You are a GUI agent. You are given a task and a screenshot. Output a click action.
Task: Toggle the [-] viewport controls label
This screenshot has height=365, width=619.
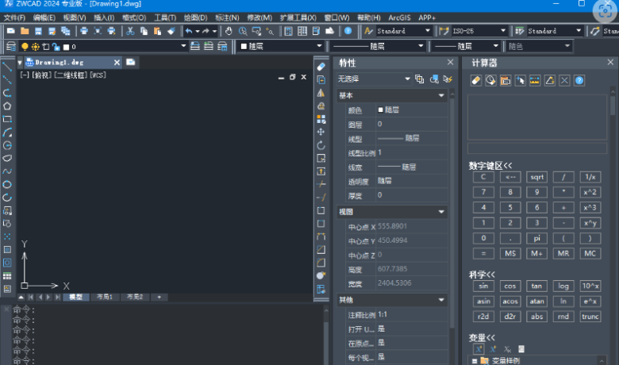point(25,75)
